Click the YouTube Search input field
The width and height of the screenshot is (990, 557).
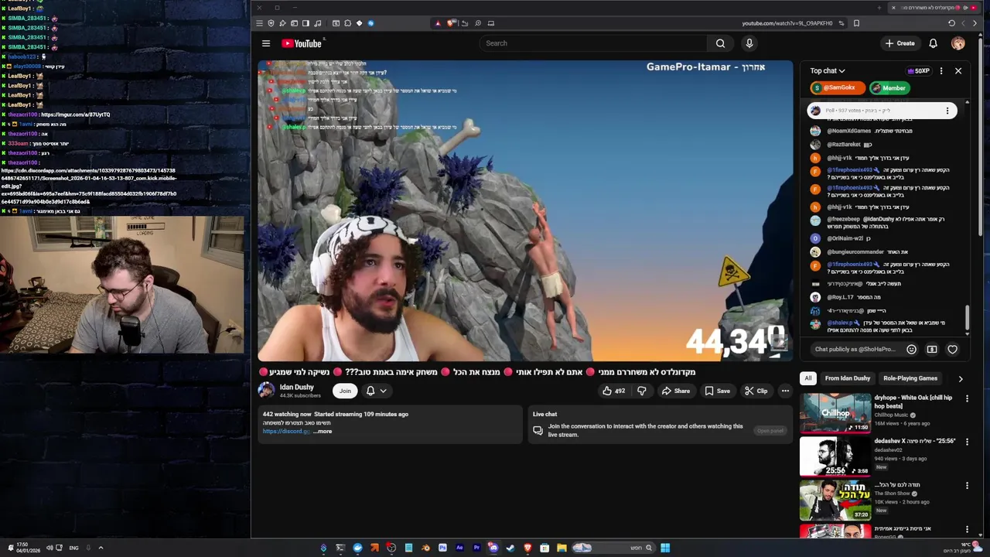tap(592, 43)
